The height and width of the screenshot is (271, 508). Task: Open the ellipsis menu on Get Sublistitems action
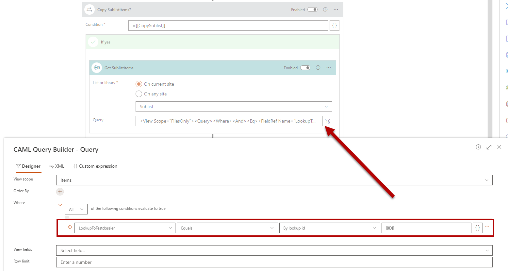(329, 68)
